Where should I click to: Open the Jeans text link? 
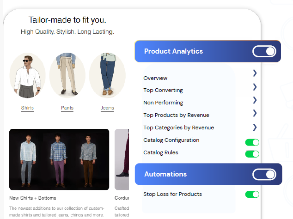pyautogui.click(x=107, y=108)
